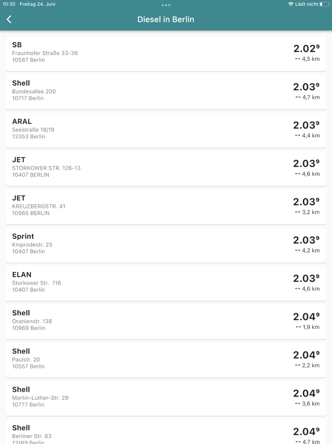Tap the distance arrows icon next to 4,5 km
This screenshot has height=444, width=332.
click(298, 59)
